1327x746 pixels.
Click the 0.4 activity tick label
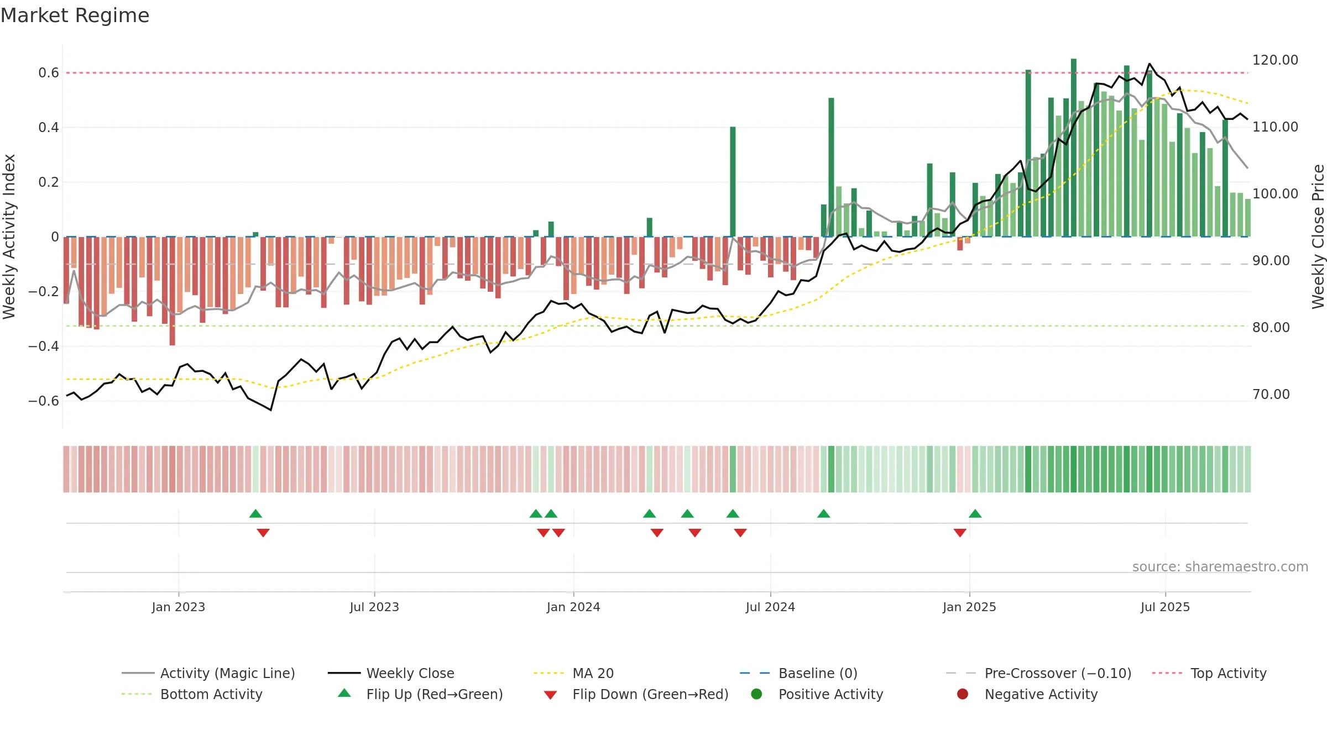49,127
